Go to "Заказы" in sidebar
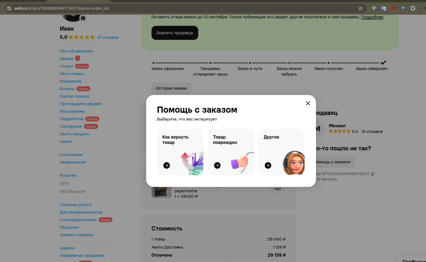 click(67, 59)
